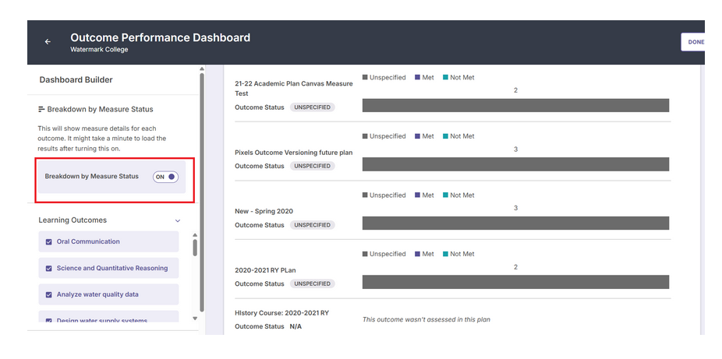Click Not Met legend swatch in 21-22 Academic Plan row
The image size is (722, 359).
(445, 78)
